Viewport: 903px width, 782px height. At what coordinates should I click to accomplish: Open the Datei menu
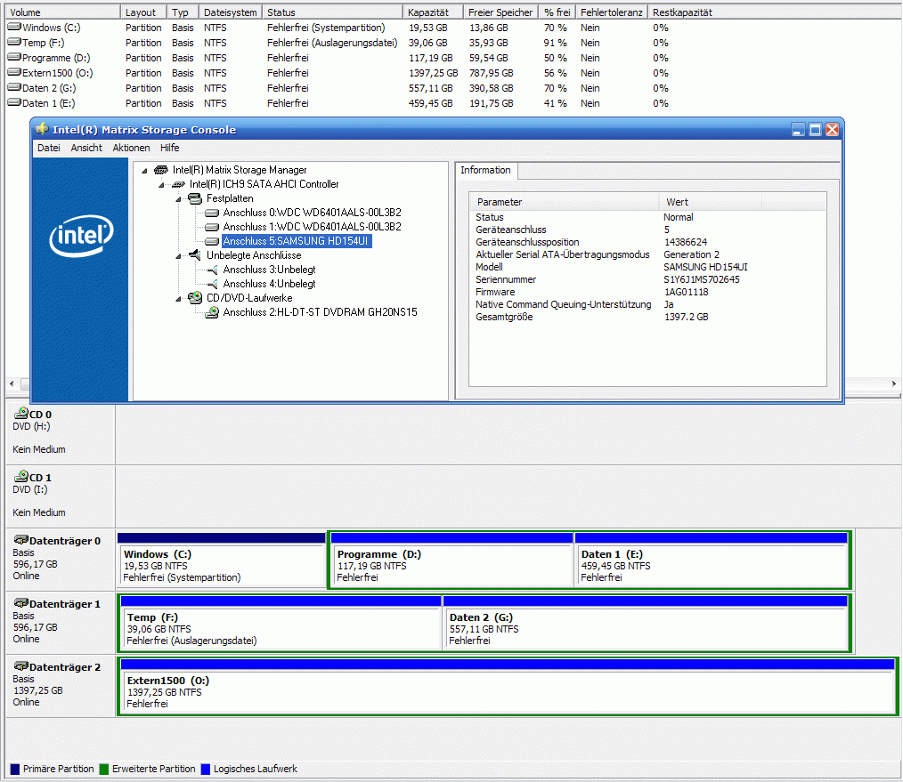tap(48, 148)
